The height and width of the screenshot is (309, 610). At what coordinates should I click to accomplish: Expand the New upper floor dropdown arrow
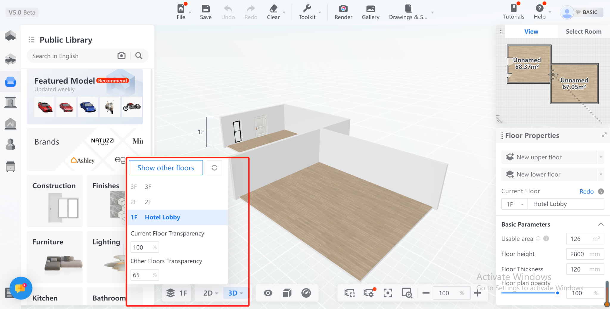pyautogui.click(x=601, y=157)
